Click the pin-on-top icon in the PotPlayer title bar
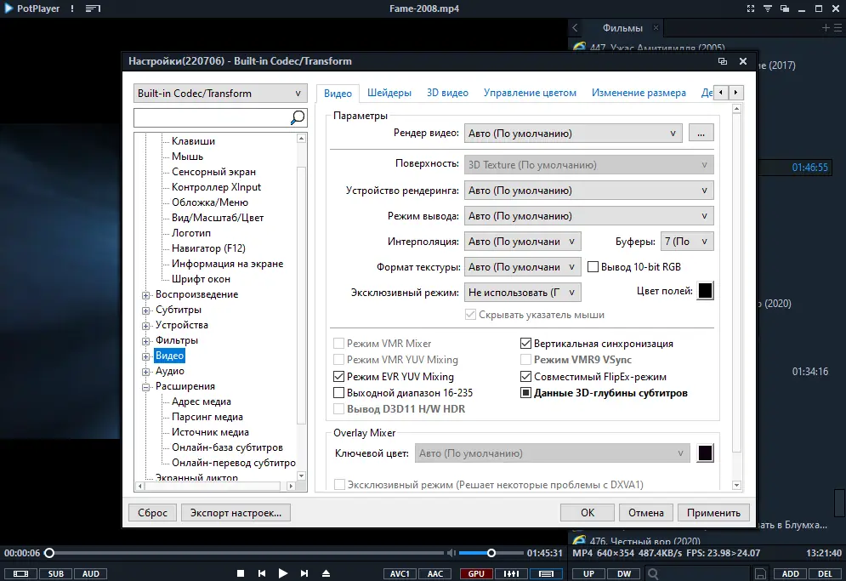Viewport: 846px width, 581px height. (767, 9)
